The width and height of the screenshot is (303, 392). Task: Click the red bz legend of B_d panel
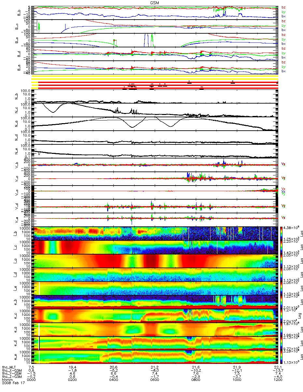(284, 48)
